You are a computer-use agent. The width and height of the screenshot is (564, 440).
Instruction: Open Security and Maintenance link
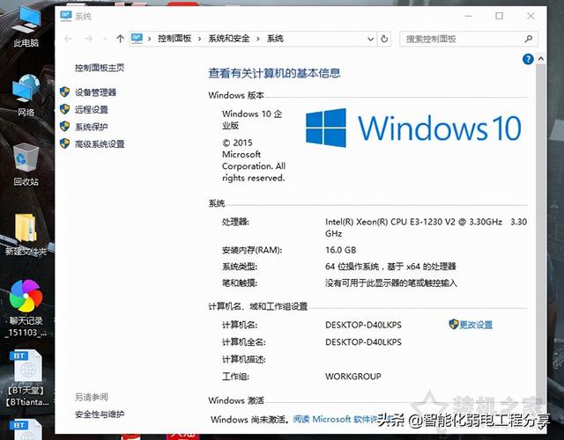tap(100, 414)
